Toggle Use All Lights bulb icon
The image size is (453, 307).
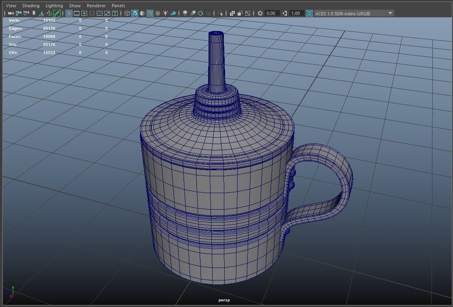[x=165, y=13]
